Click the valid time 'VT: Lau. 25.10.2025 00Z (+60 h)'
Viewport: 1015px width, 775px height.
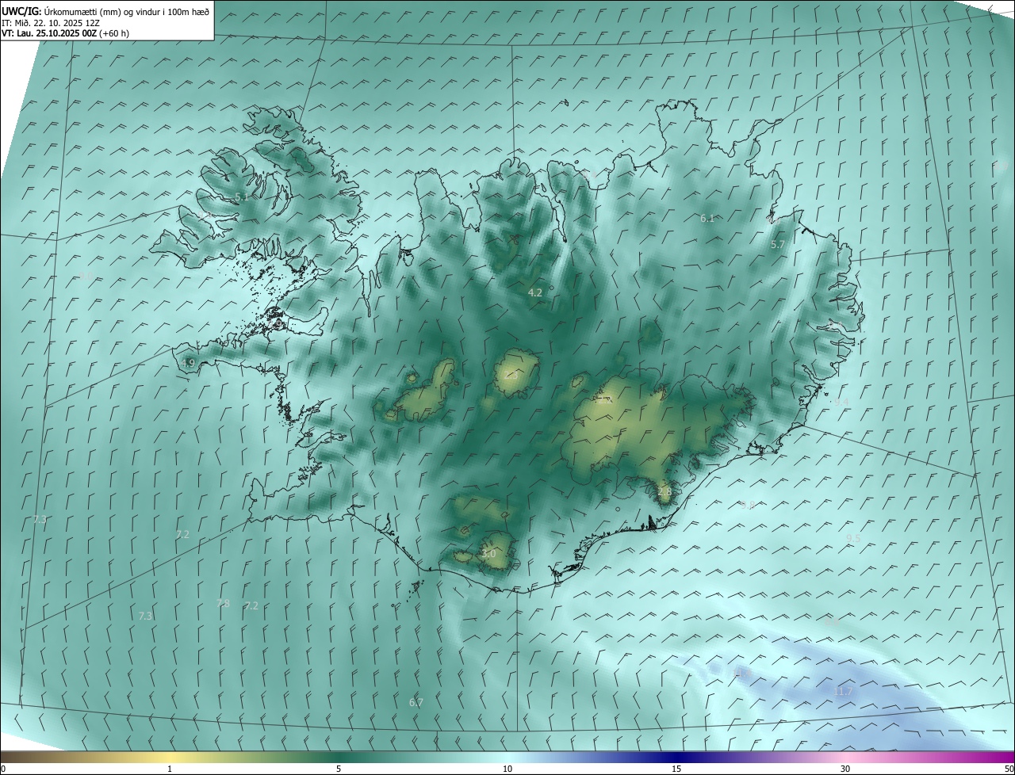(x=65, y=33)
